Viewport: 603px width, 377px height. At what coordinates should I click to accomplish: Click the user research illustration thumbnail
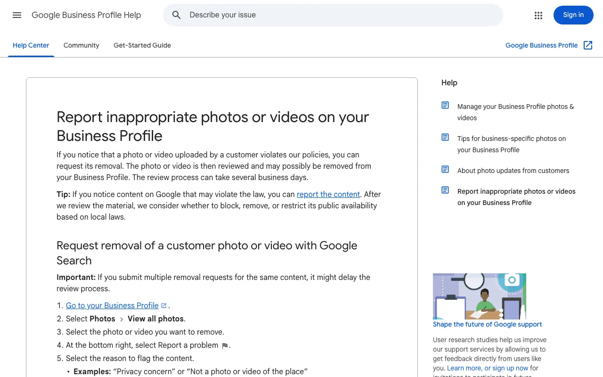click(x=480, y=296)
